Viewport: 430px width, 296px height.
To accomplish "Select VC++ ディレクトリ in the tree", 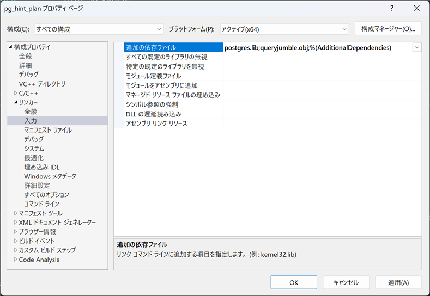I will [x=42, y=84].
